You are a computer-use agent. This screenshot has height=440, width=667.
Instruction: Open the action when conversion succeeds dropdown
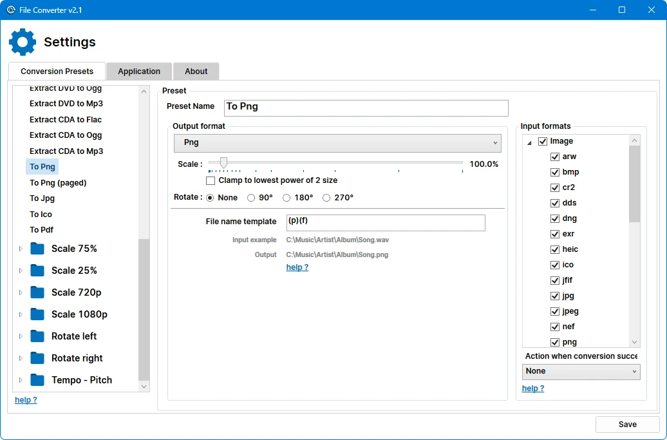pos(581,371)
